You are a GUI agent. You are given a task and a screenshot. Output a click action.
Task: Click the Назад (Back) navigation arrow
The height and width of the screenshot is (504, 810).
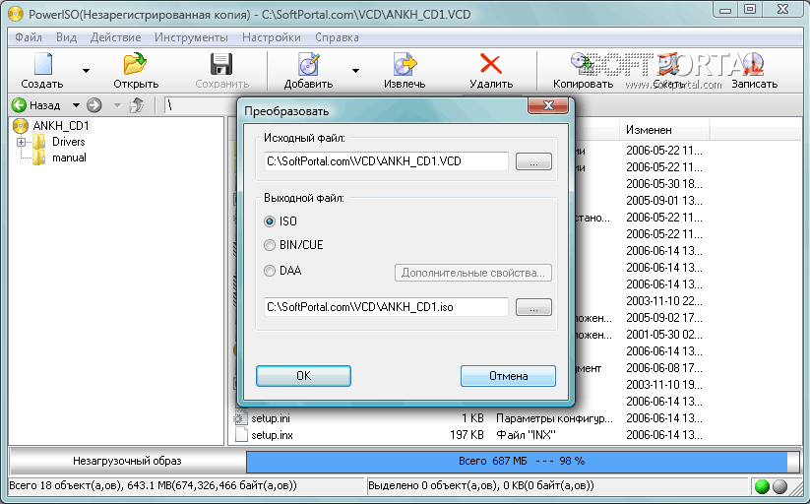pyautogui.click(x=19, y=105)
